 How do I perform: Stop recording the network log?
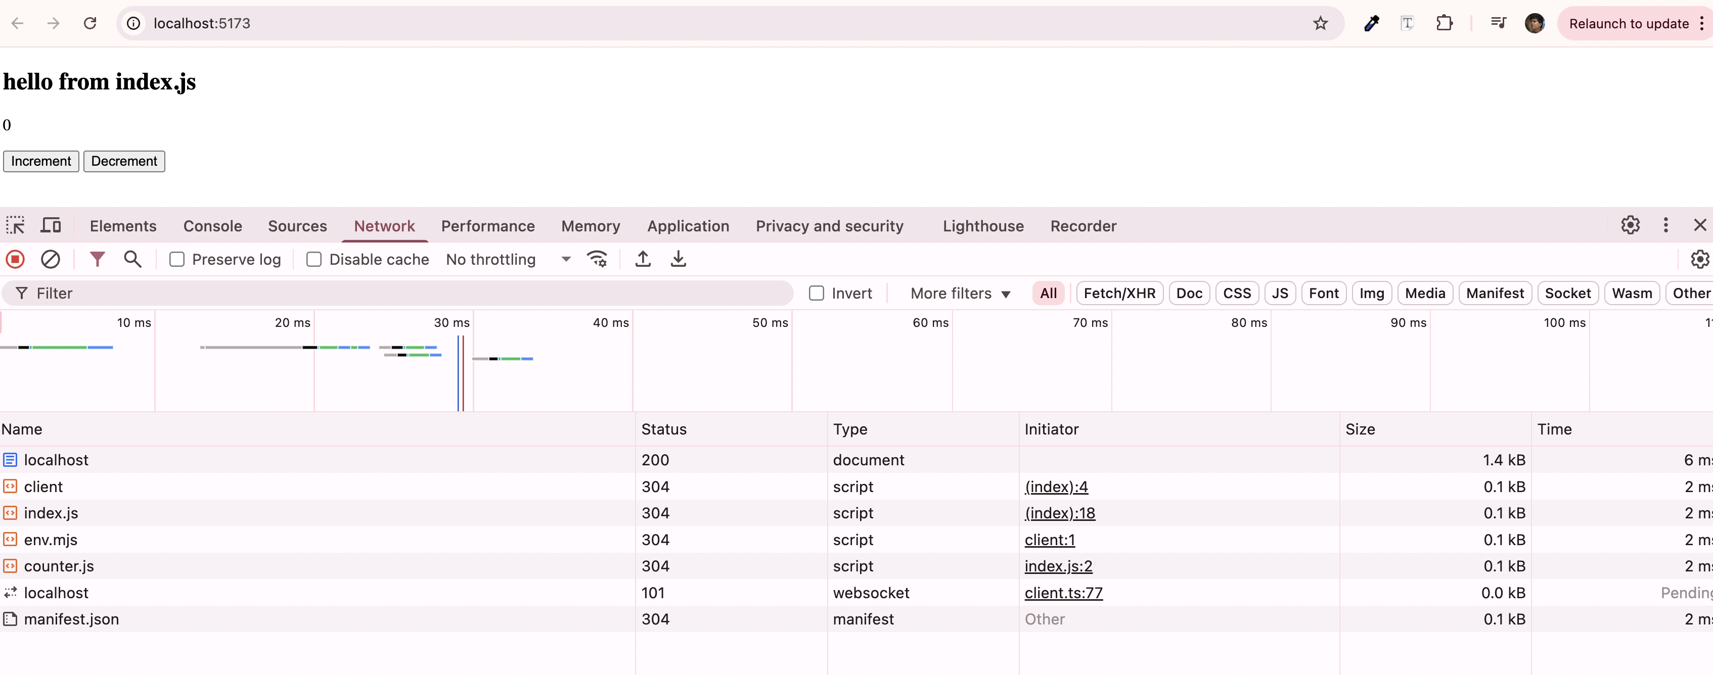click(x=15, y=259)
